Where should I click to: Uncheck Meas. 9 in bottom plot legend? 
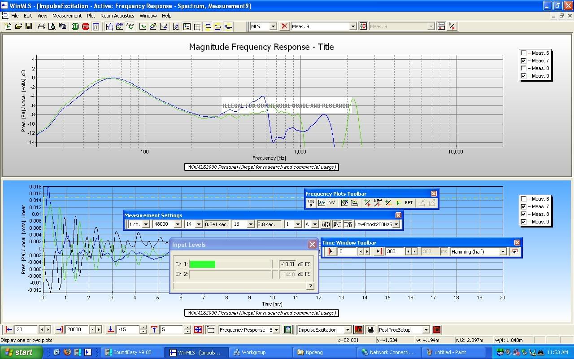[524, 222]
